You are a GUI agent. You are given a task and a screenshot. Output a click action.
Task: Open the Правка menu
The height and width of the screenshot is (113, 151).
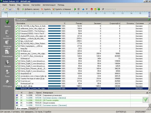[12, 5]
